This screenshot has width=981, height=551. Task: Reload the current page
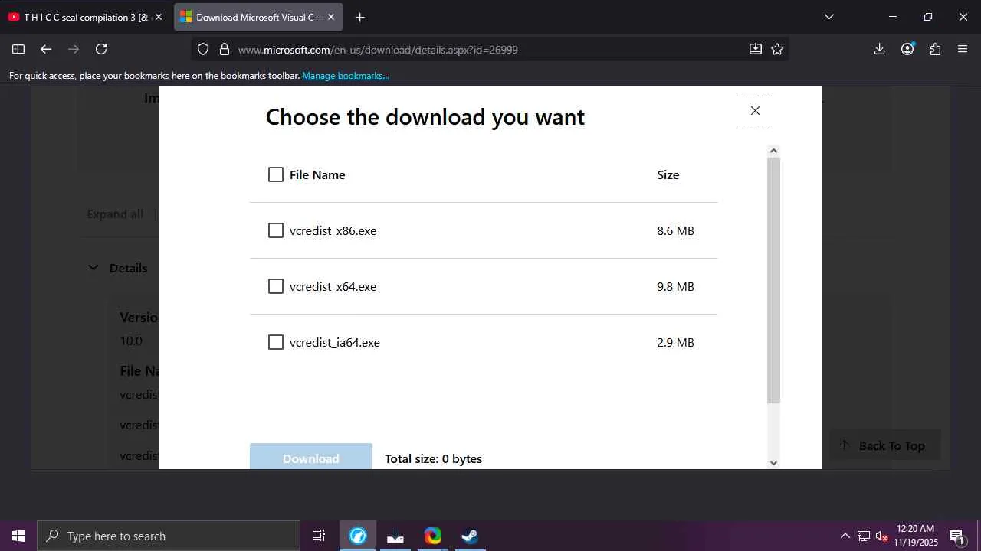(x=101, y=49)
